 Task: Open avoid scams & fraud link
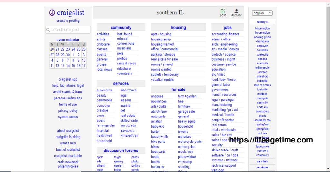[x=68, y=92]
